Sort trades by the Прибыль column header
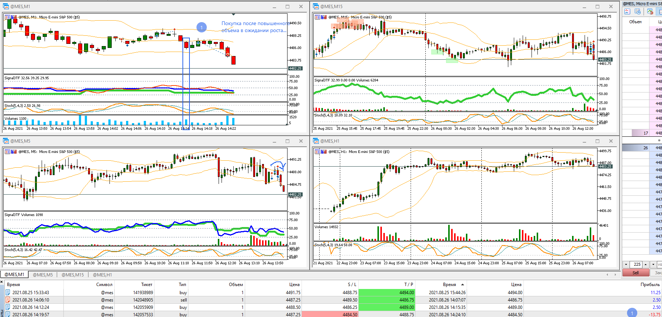 click(650, 284)
